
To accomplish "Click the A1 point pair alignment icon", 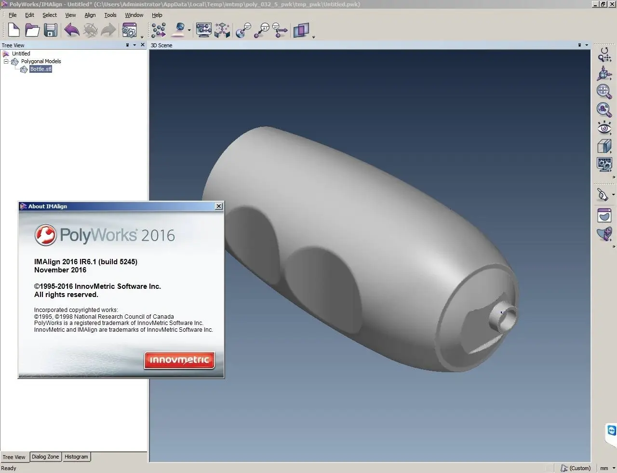I will coord(262,30).
